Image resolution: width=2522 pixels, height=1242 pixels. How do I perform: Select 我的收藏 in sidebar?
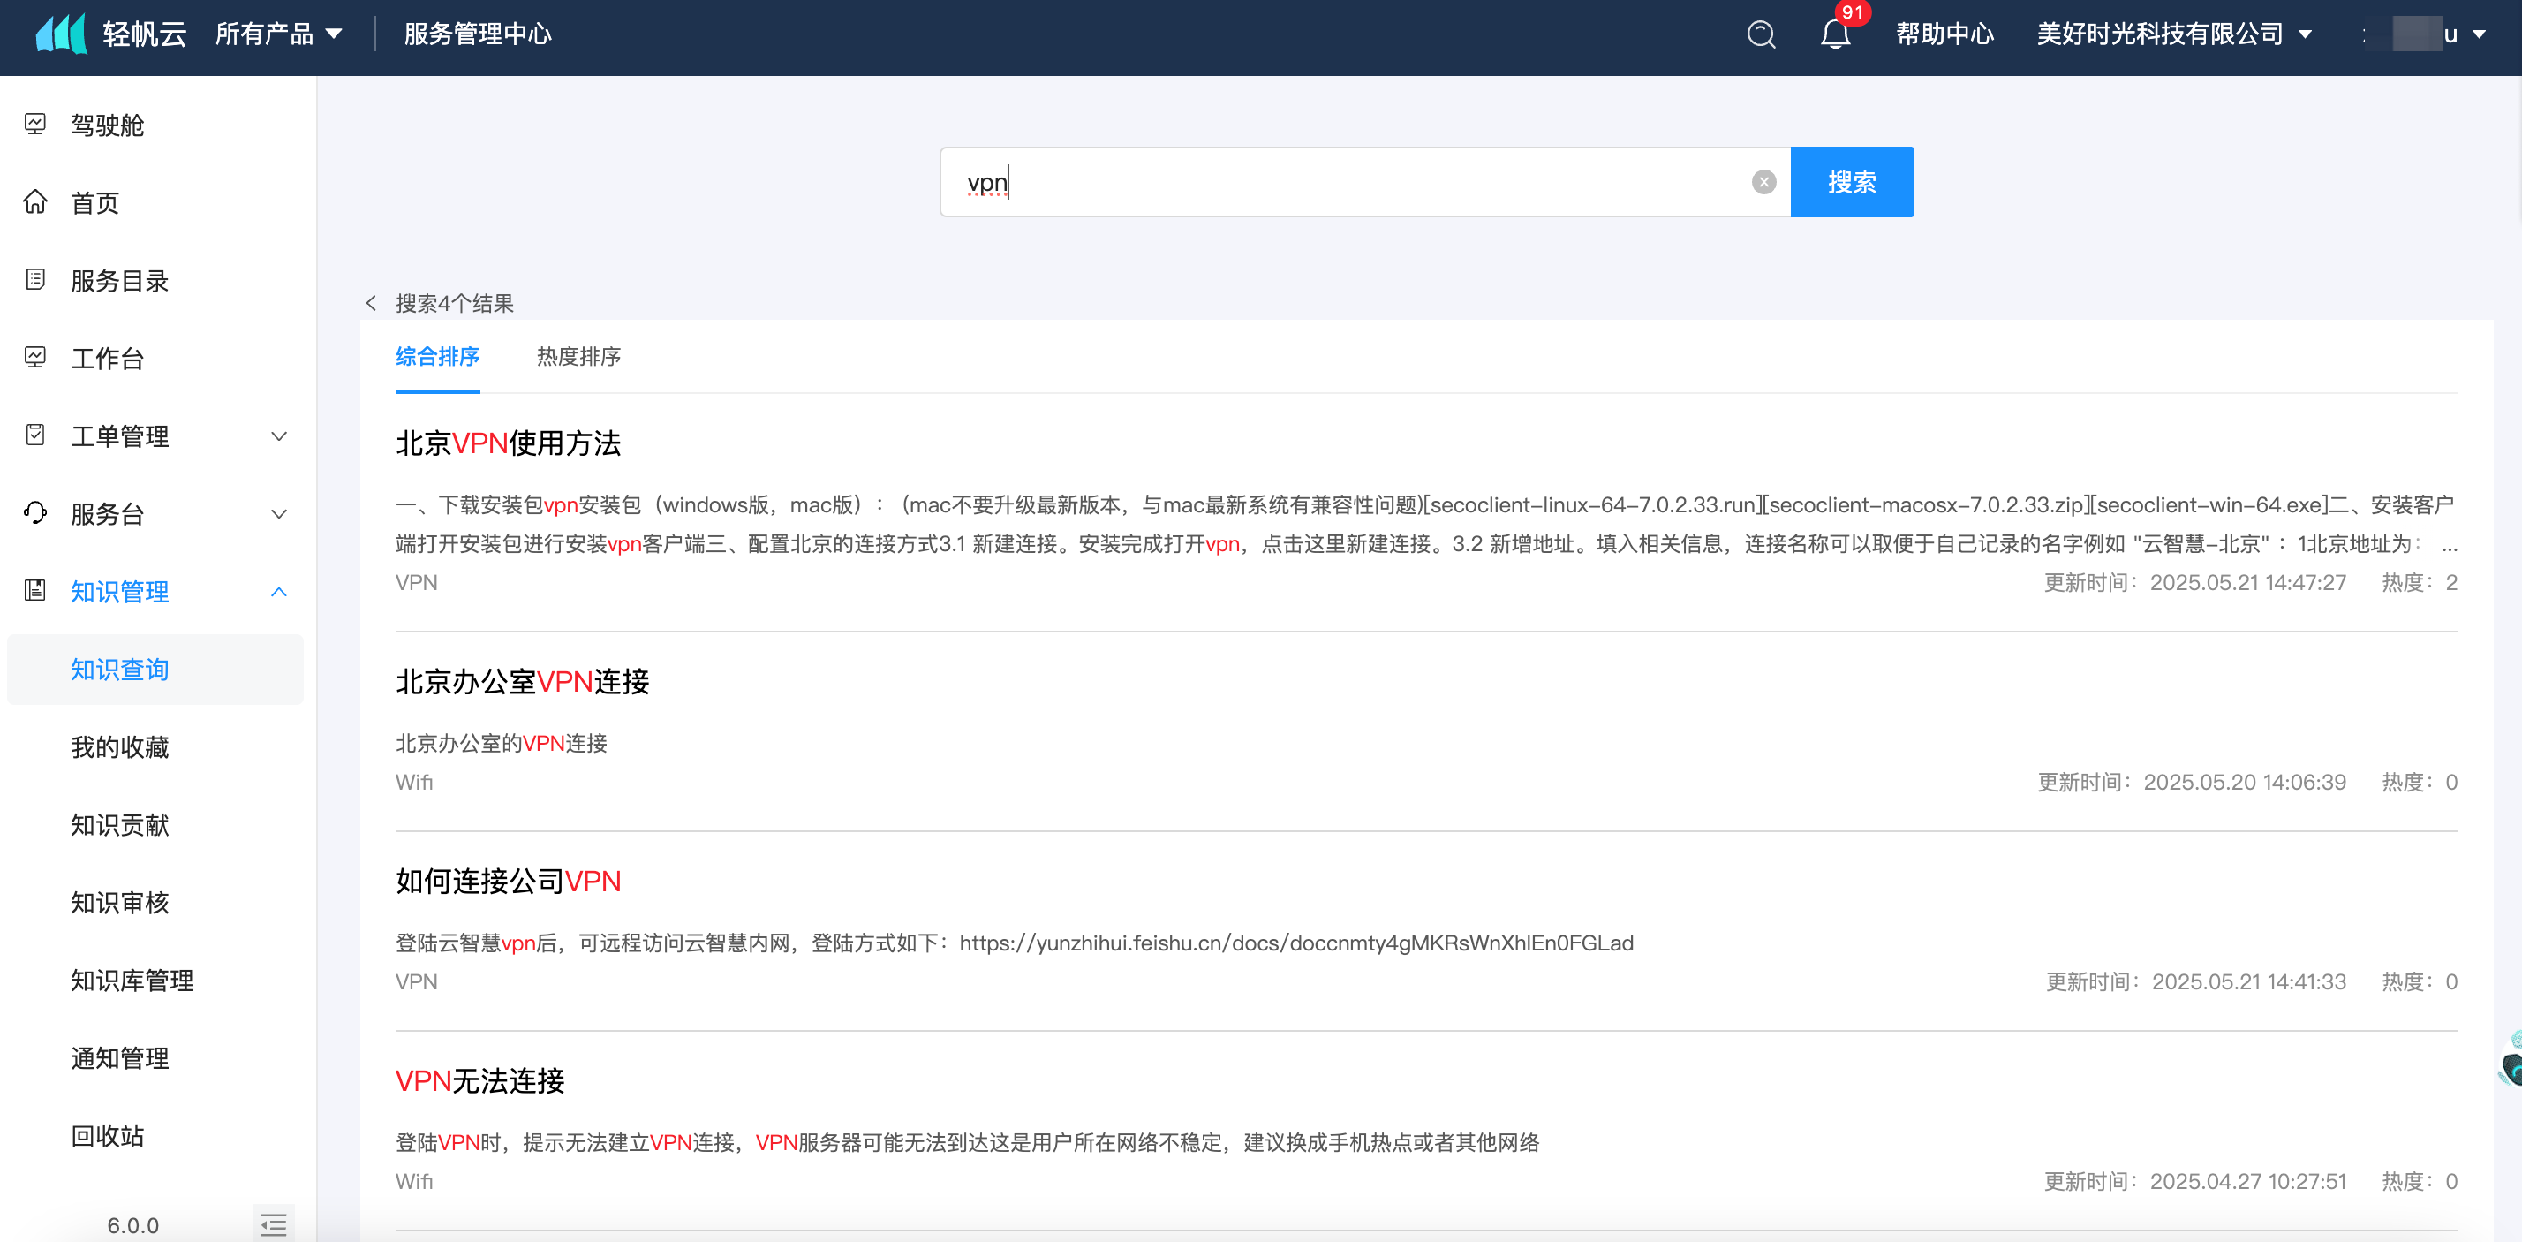[x=119, y=747]
